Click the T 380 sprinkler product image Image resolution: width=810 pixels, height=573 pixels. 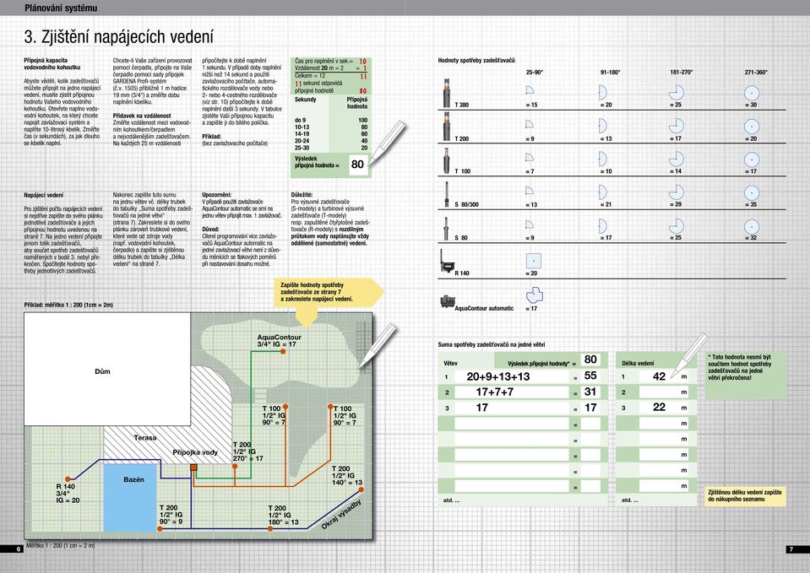click(x=447, y=93)
